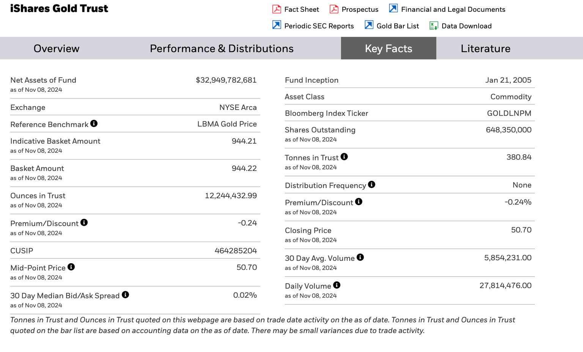The height and width of the screenshot is (352, 583).
Task: Click info icon next to 30 Day Avg. Volume
Action: click(x=360, y=258)
